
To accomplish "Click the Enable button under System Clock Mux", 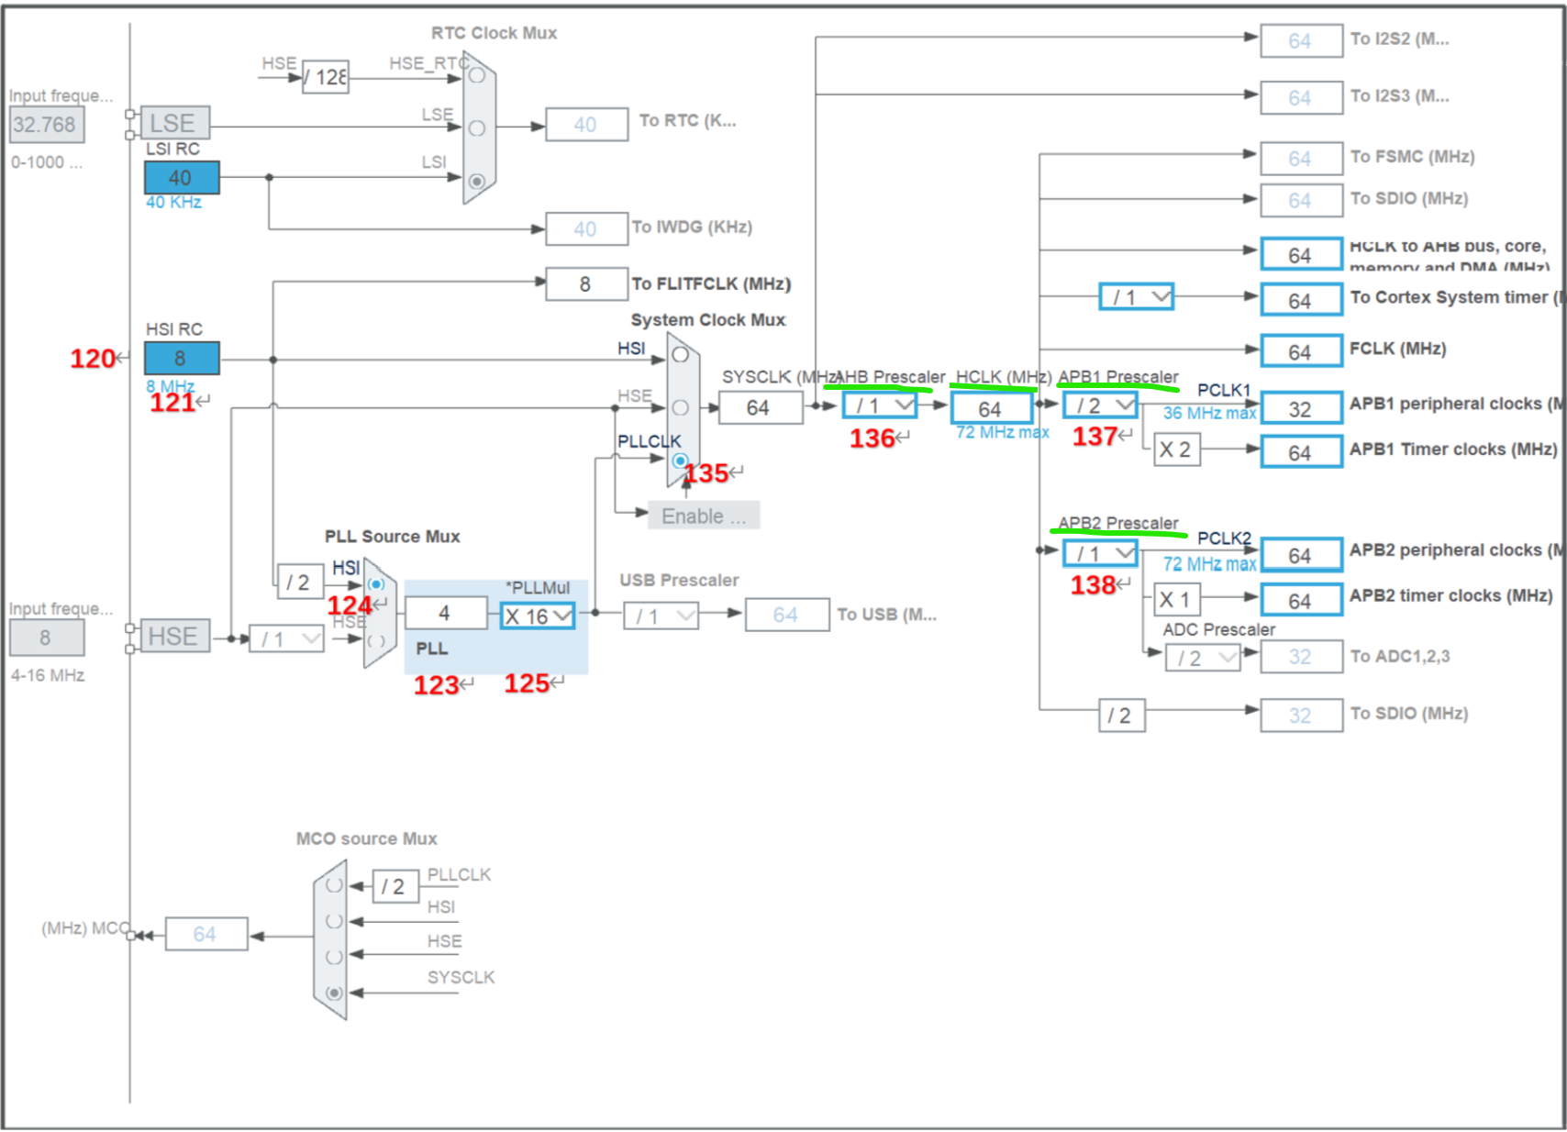I will coord(703,516).
